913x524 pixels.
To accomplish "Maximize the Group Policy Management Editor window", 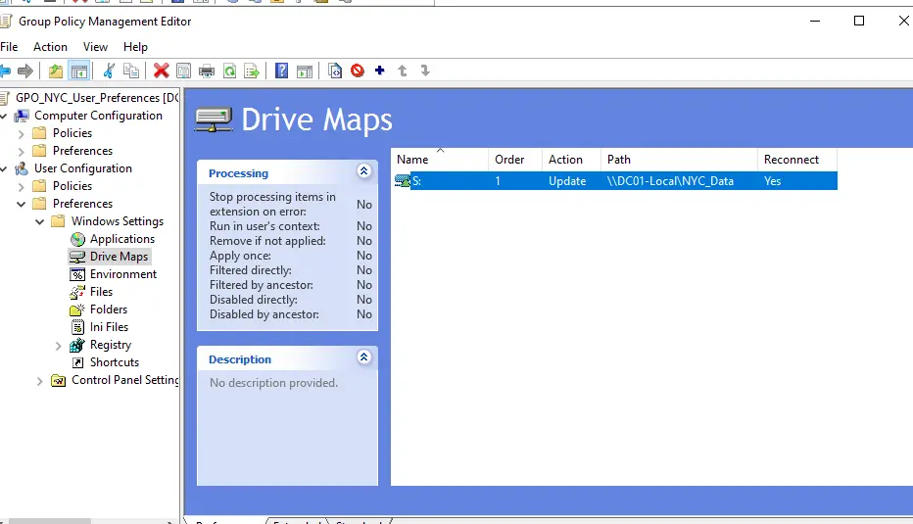I will [x=859, y=21].
